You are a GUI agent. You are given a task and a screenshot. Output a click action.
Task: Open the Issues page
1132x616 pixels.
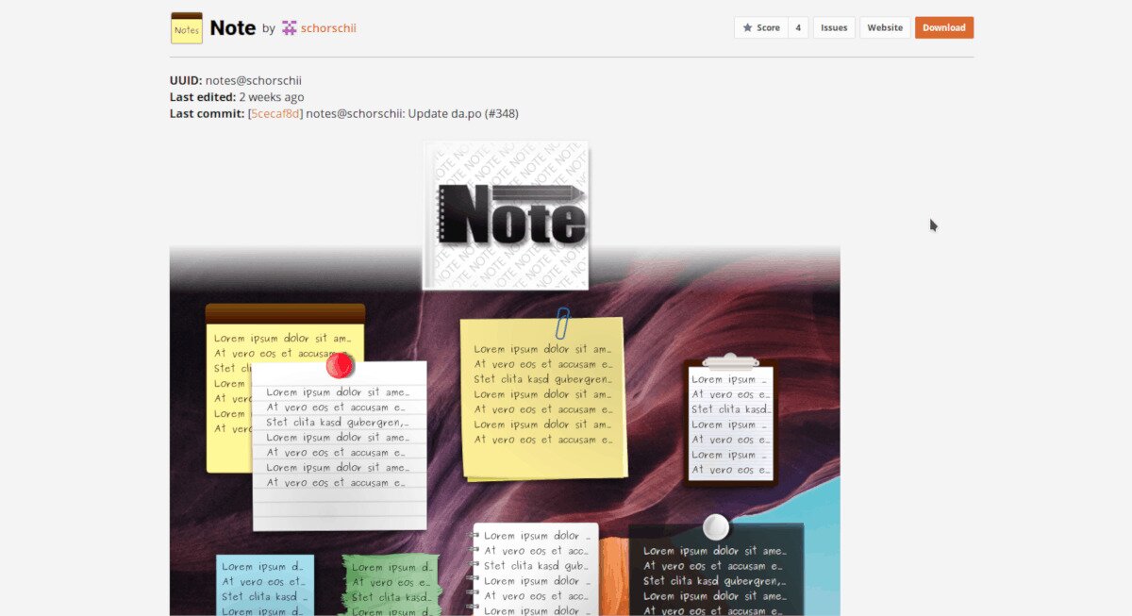833,27
